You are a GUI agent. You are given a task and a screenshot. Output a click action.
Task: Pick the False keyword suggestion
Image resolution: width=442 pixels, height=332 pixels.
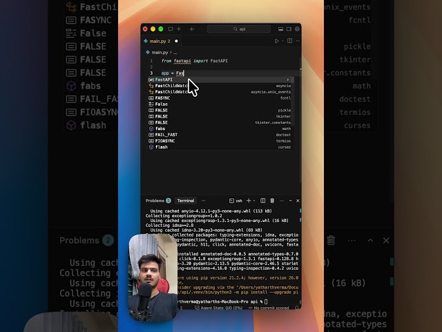[221, 104]
